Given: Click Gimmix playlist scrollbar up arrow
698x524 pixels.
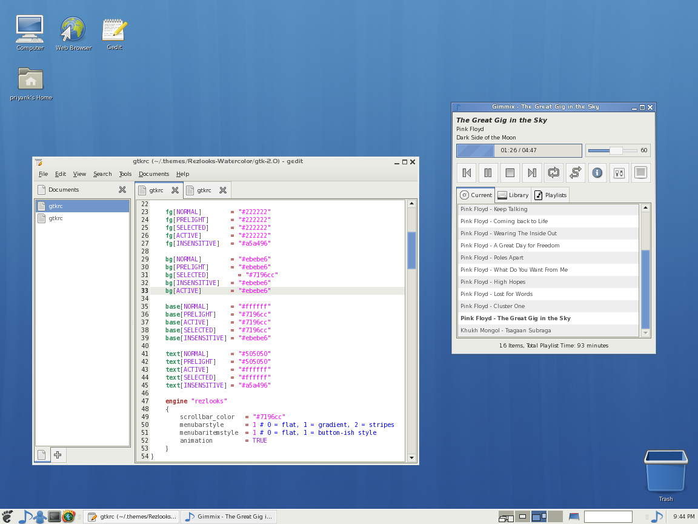Looking at the screenshot, I should (x=645, y=207).
